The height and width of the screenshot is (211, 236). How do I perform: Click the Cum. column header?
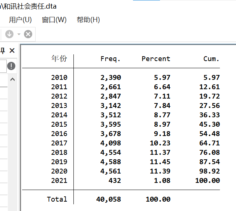[x=211, y=59]
